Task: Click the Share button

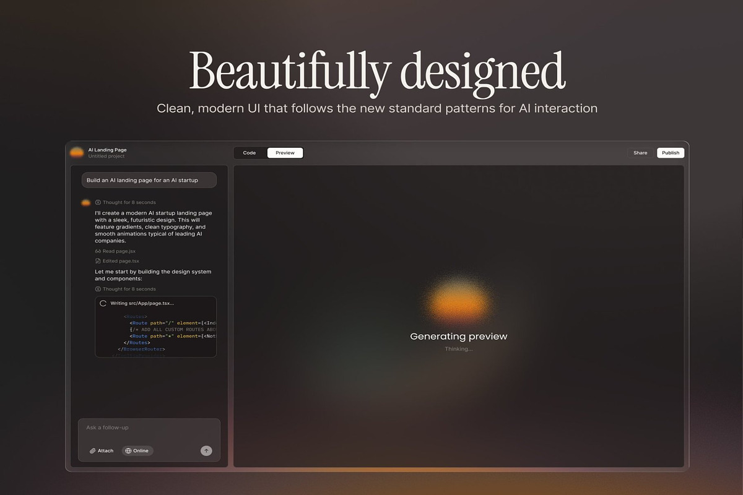Action: click(640, 152)
